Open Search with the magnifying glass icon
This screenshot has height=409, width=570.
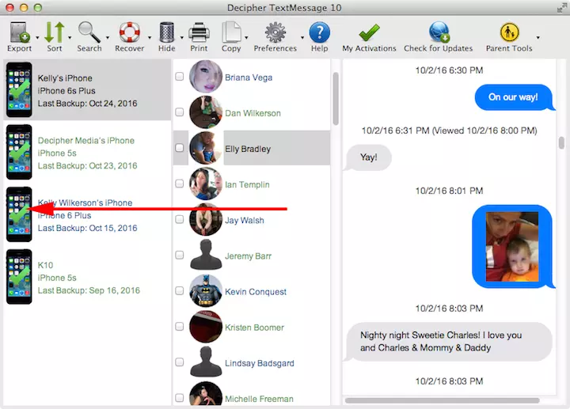89,33
